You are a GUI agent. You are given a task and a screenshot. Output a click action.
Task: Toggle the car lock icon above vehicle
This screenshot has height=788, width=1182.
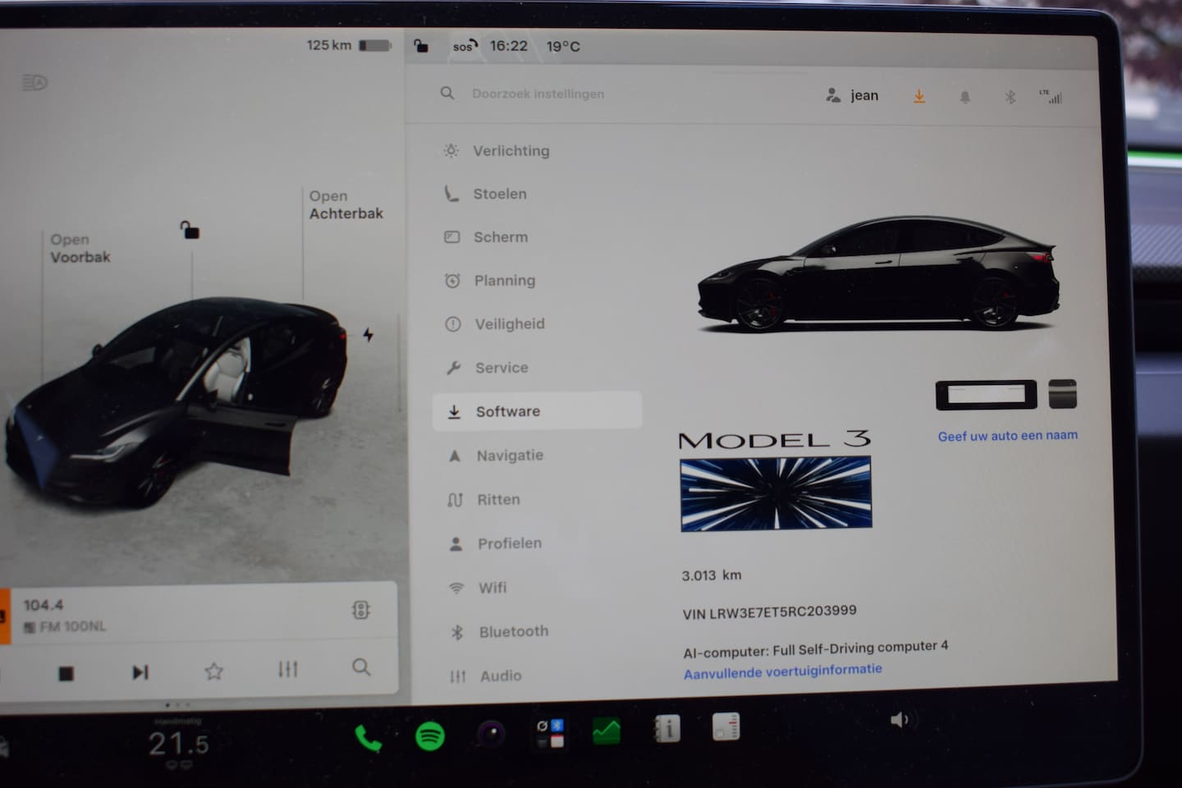(190, 230)
